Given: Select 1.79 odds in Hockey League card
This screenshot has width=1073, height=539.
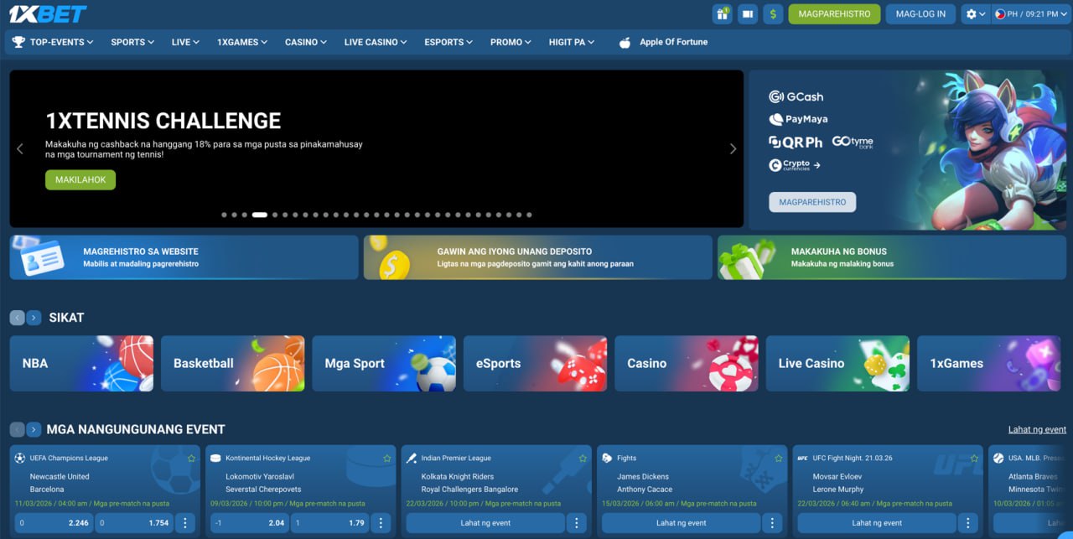Looking at the screenshot, I should coord(330,523).
